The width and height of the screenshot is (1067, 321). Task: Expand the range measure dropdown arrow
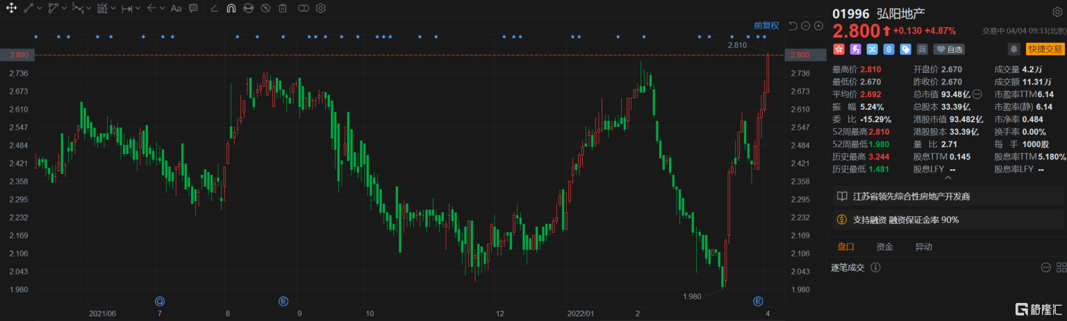[138, 9]
